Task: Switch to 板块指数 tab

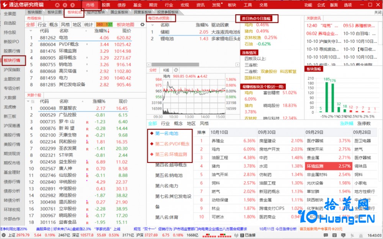Action: pyautogui.click(x=35, y=12)
